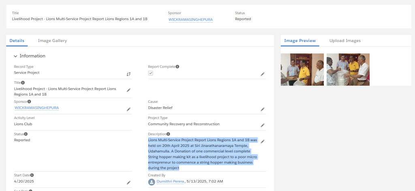Screen dimensions: 415x191
Task: Click the header Status value Reported
Action: click(x=243, y=19)
